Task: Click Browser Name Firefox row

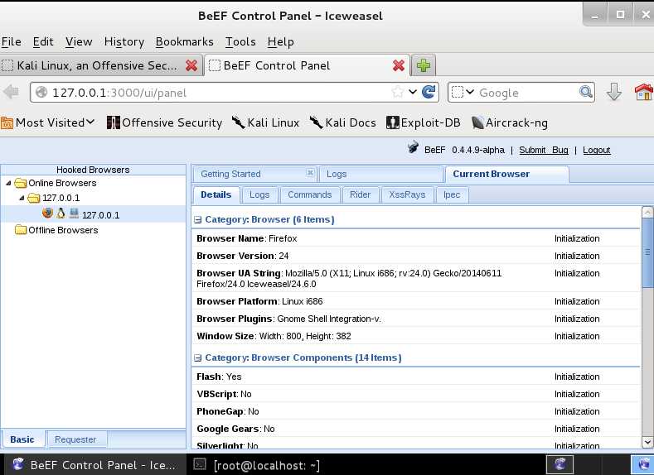Action: pyautogui.click(x=416, y=238)
